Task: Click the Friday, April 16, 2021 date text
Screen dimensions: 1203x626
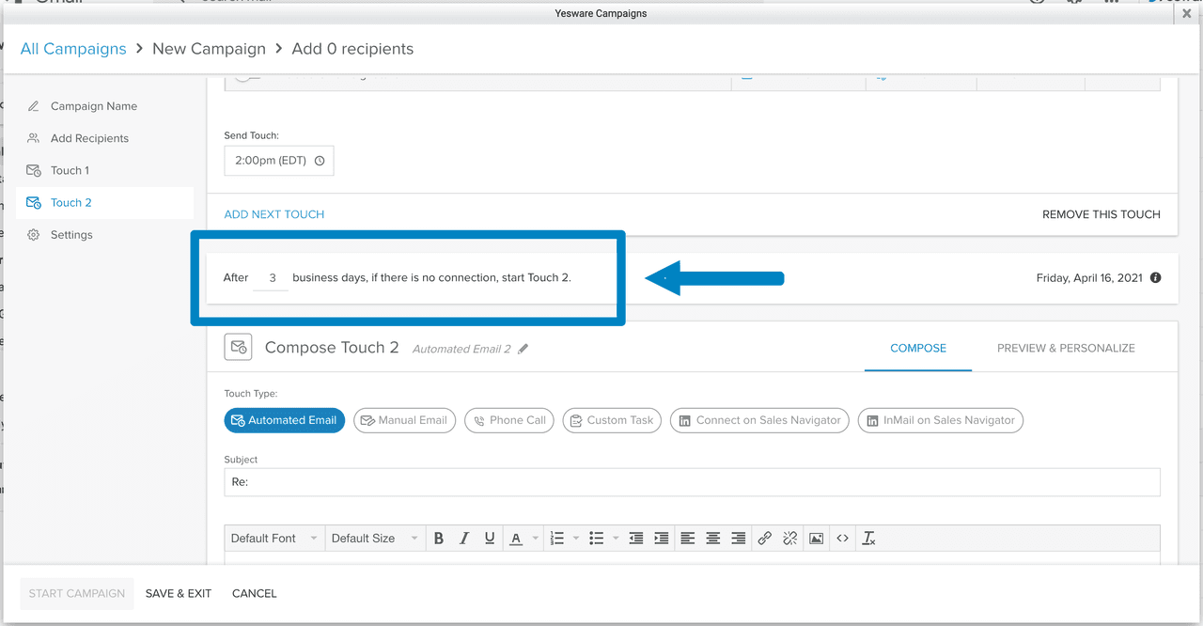Action: pyautogui.click(x=1090, y=278)
